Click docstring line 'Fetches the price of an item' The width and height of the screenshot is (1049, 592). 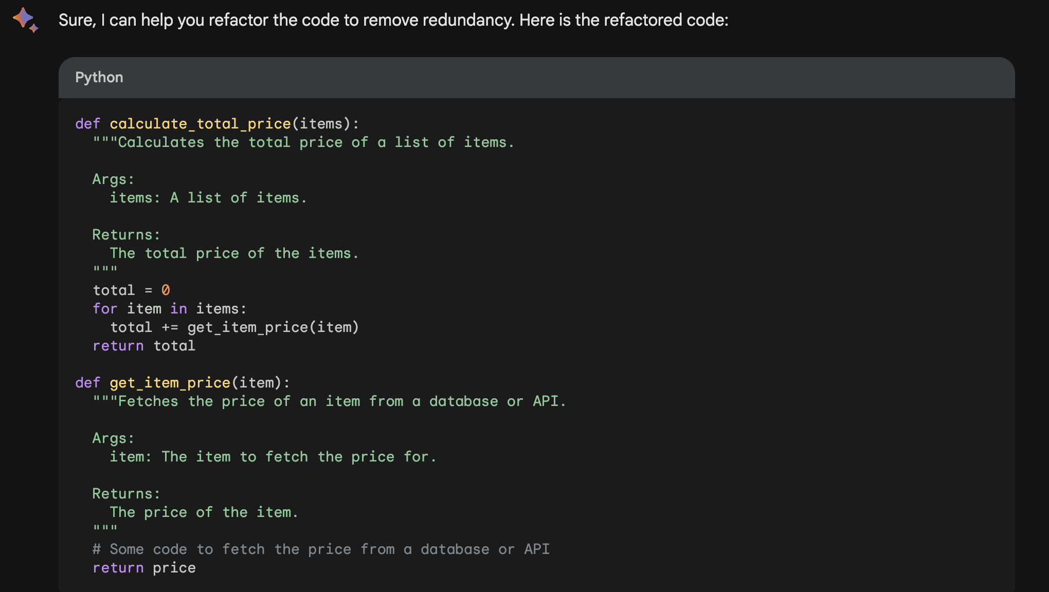tap(329, 401)
